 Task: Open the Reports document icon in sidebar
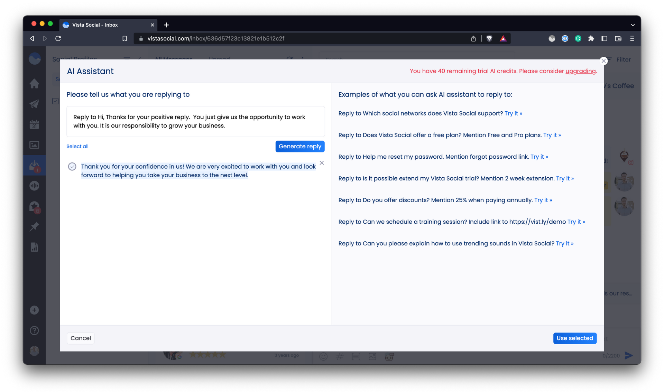coord(34,247)
